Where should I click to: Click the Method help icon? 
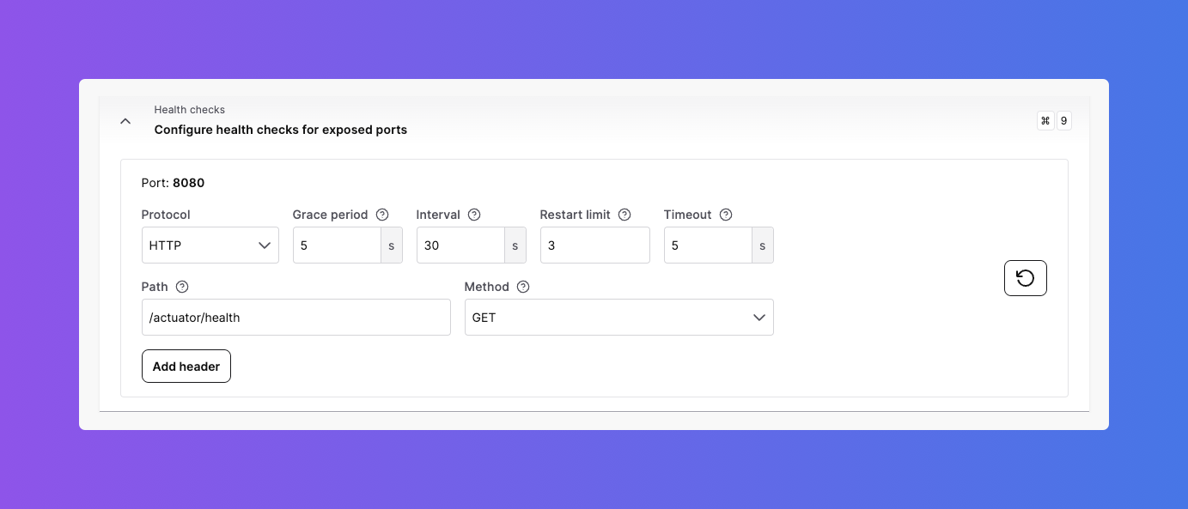tap(523, 287)
